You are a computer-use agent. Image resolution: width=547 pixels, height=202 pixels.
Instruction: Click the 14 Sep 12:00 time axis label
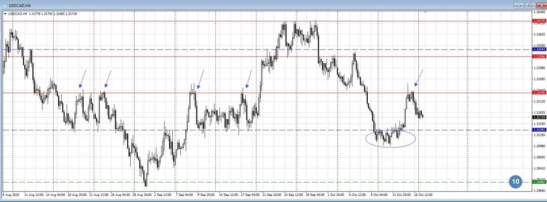[x=228, y=195]
